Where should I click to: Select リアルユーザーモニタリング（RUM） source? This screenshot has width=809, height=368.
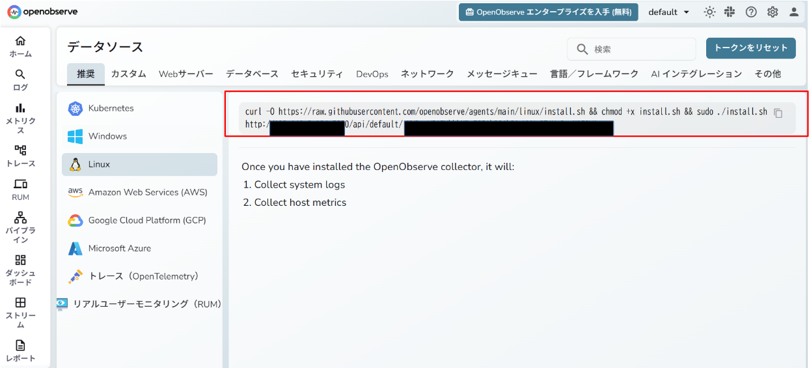pyautogui.click(x=139, y=304)
